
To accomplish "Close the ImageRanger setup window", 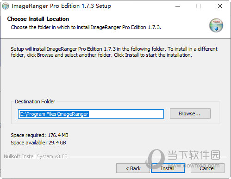I will click(220, 6).
